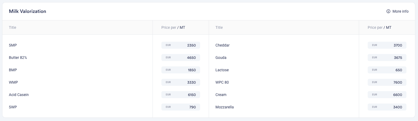
Task: Edit the Mozzarella price field
Action: click(387, 107)
